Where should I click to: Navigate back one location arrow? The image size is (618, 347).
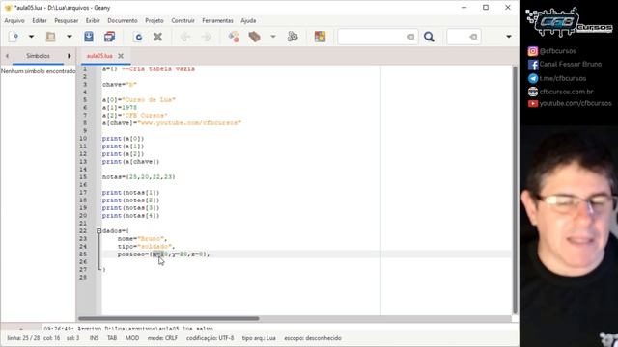pos(185,37)
